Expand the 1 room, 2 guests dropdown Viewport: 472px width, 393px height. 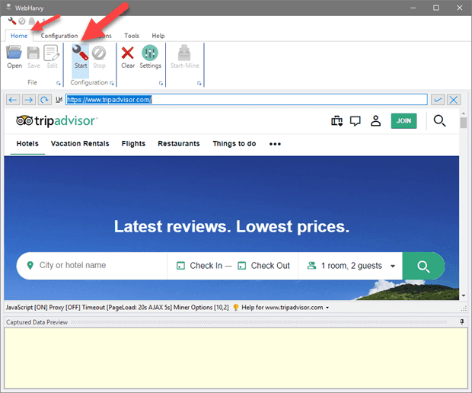pyautogui.click(x=392, y=266)
